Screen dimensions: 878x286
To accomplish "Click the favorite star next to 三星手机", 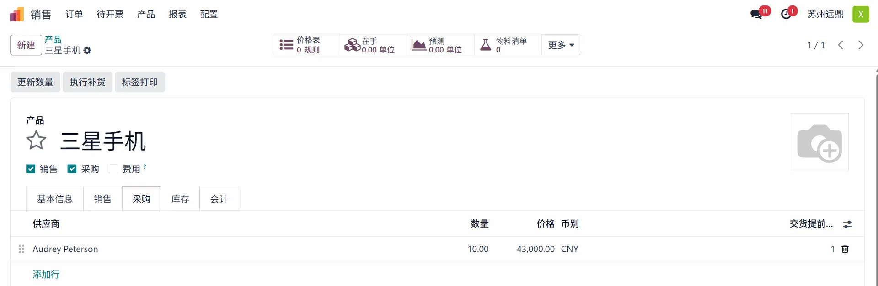I will pos(36,140).
